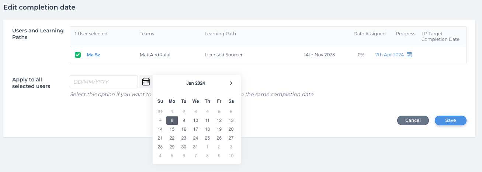Open calendar icon beside DD/MM/YYYY field
This screenshot has height=172, width=482.
(146, 82)
